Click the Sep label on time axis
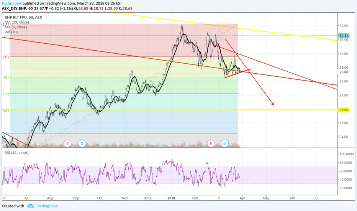The image size is (357, 211). click(76, 198)
